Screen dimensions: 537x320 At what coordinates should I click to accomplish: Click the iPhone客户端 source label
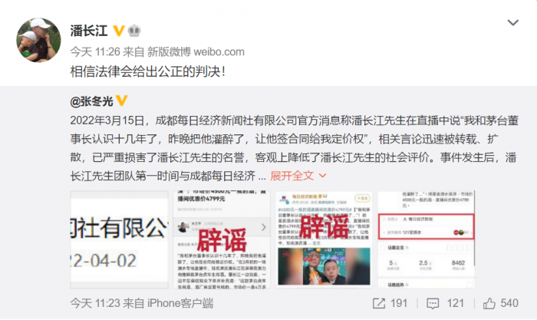[180, 303]
